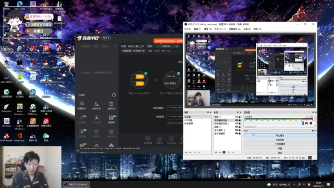Hide the 显示器捕获 source
This screenshot has height=188, width=334.
coord(236,133)
